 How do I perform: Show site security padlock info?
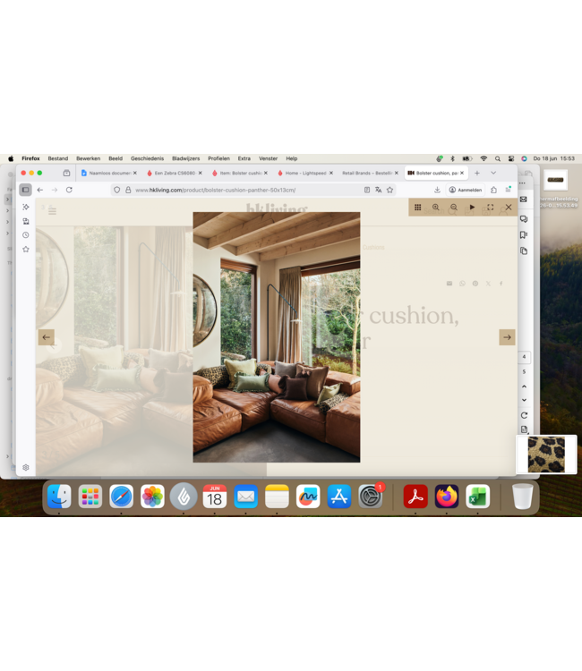128,190
